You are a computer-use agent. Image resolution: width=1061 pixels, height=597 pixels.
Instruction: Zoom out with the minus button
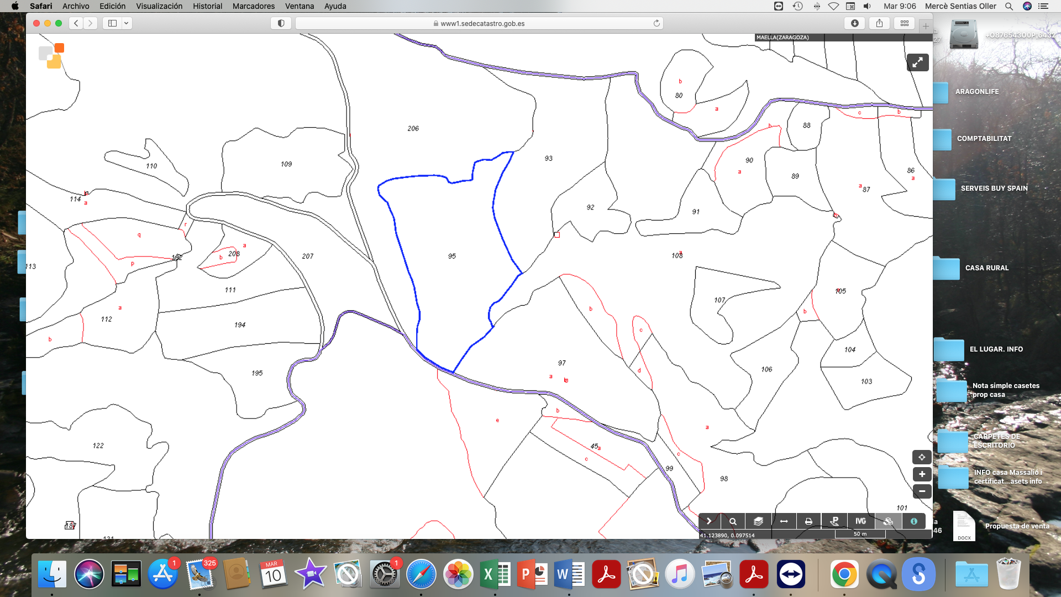click(x=922, y=491)
